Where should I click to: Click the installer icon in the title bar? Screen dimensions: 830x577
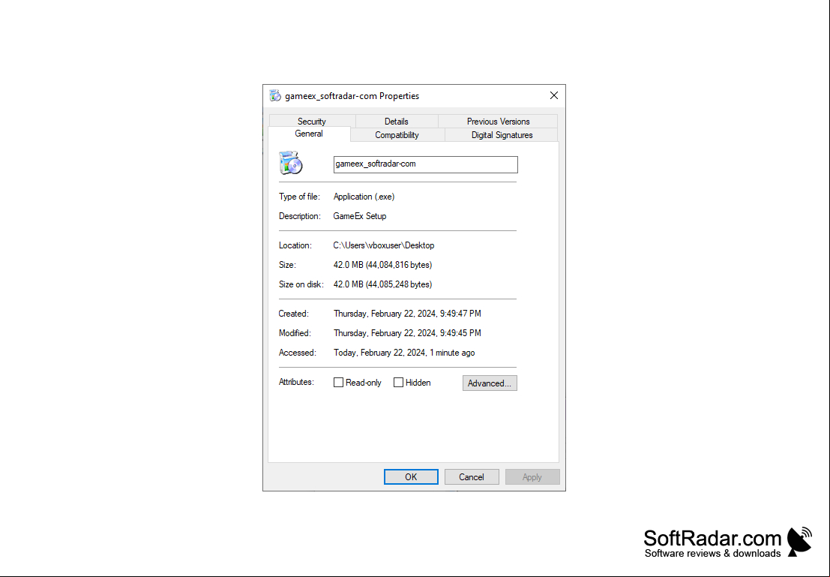click(274, 96)
